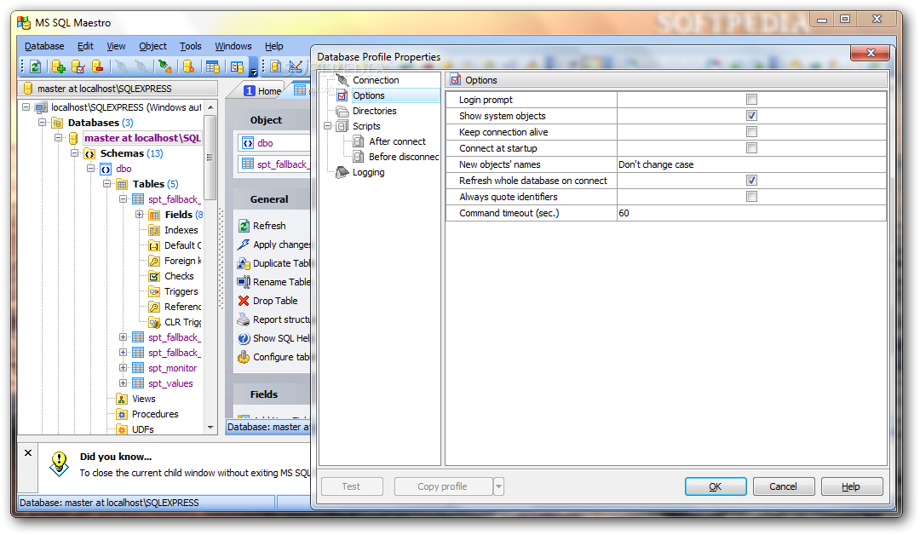This screenshot has height=535, width=920.
Task: Select the UDFs node in the tree
Action: pos(142,429)
